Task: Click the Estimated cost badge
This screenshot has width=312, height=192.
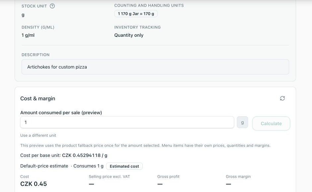Action: pyautogui.click(x=124, y=166)
